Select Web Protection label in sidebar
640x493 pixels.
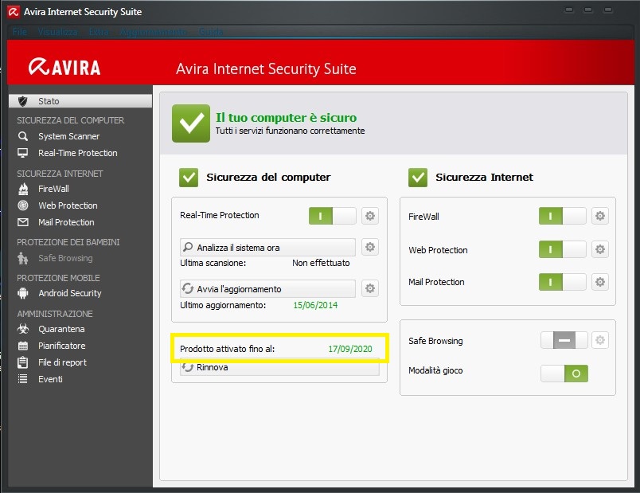68,205
